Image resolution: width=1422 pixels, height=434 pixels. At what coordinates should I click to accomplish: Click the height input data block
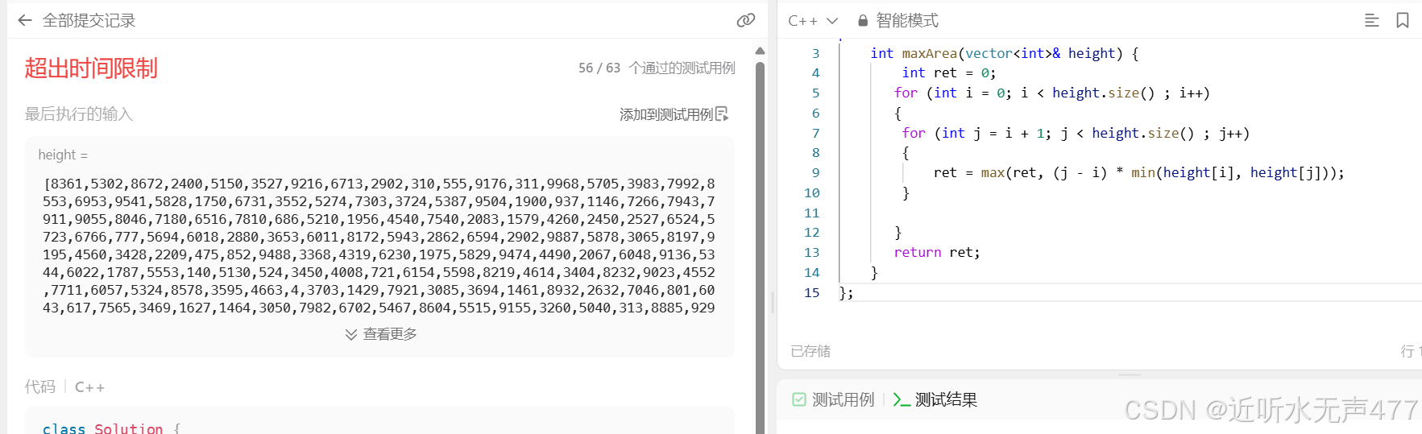coord(379,246)
